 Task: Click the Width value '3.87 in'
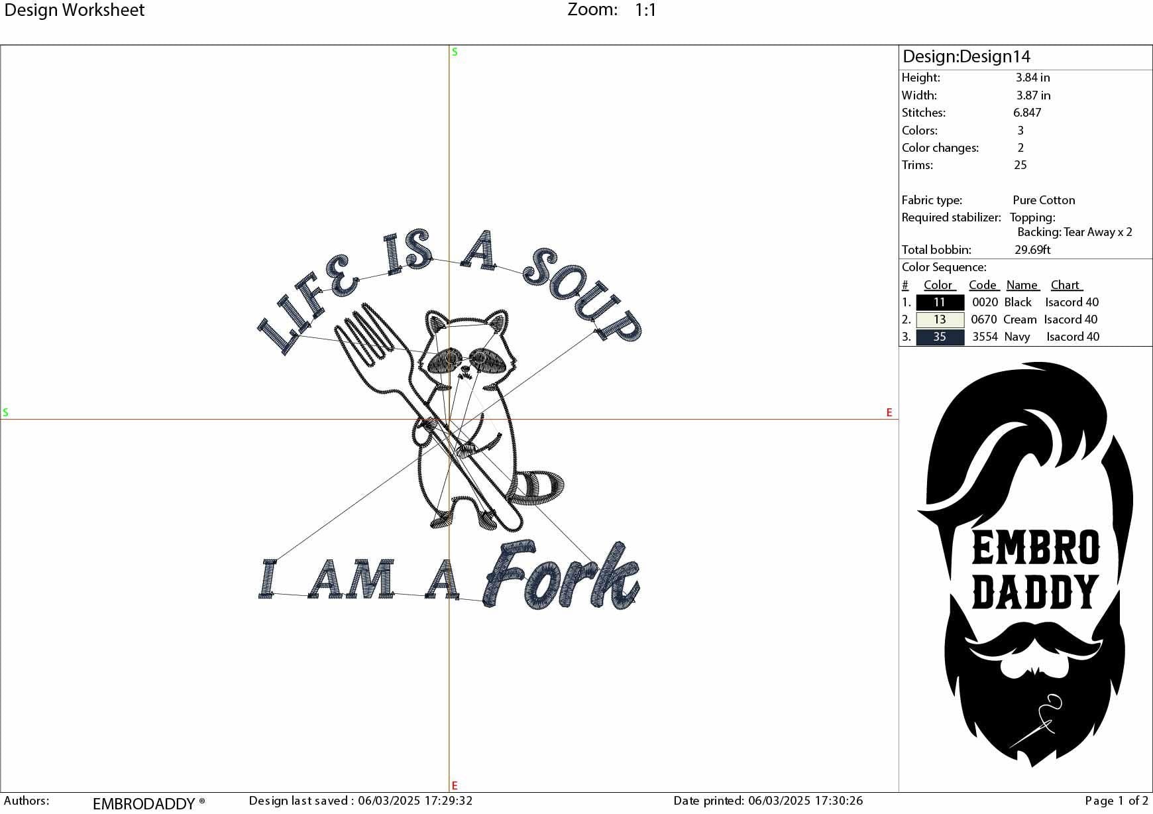(1033, 95)
